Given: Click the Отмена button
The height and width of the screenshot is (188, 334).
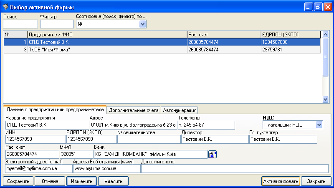Looking at the screenshot, I should 50,181.
